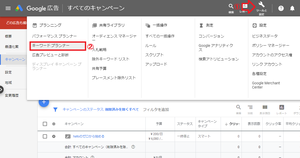Sort by the ステータス column header

pyautogui.click(x=185, y=124)
